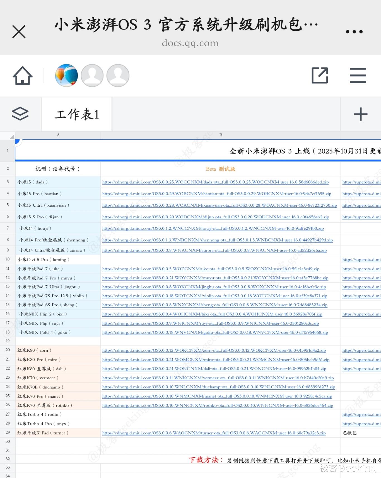Open the dali OTA download link
This screenshot has height=478, width=381.
point(214,369)
